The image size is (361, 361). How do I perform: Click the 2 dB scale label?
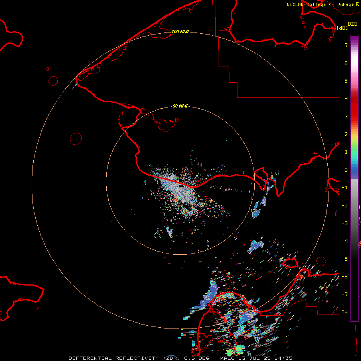pyautogui.click(x=346, y=134)
